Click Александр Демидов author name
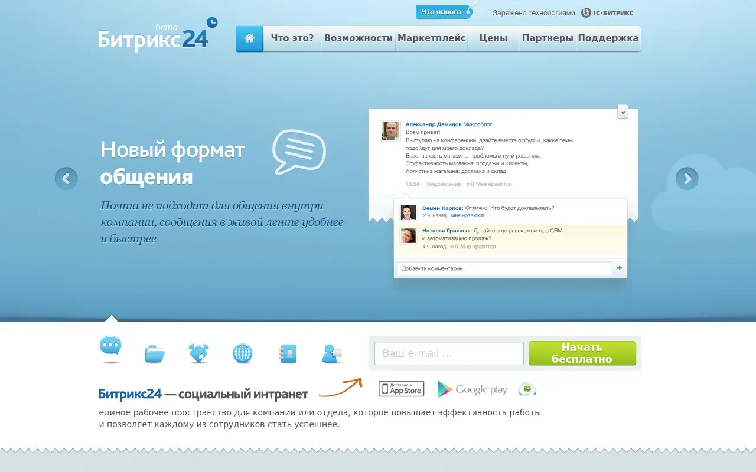This screenshot has height=472, width=756. (434, 124)
